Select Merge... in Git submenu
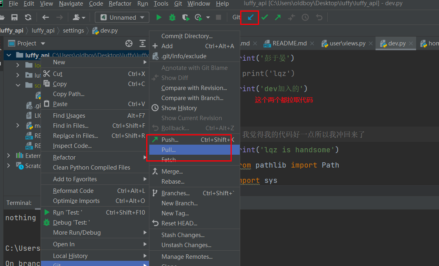The height and width of the screenshot is (266, 439). click(194, 172)
